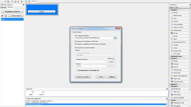Click the button on the form designer
The height and width of the screenshot is (107, 191).
[42, 12]
